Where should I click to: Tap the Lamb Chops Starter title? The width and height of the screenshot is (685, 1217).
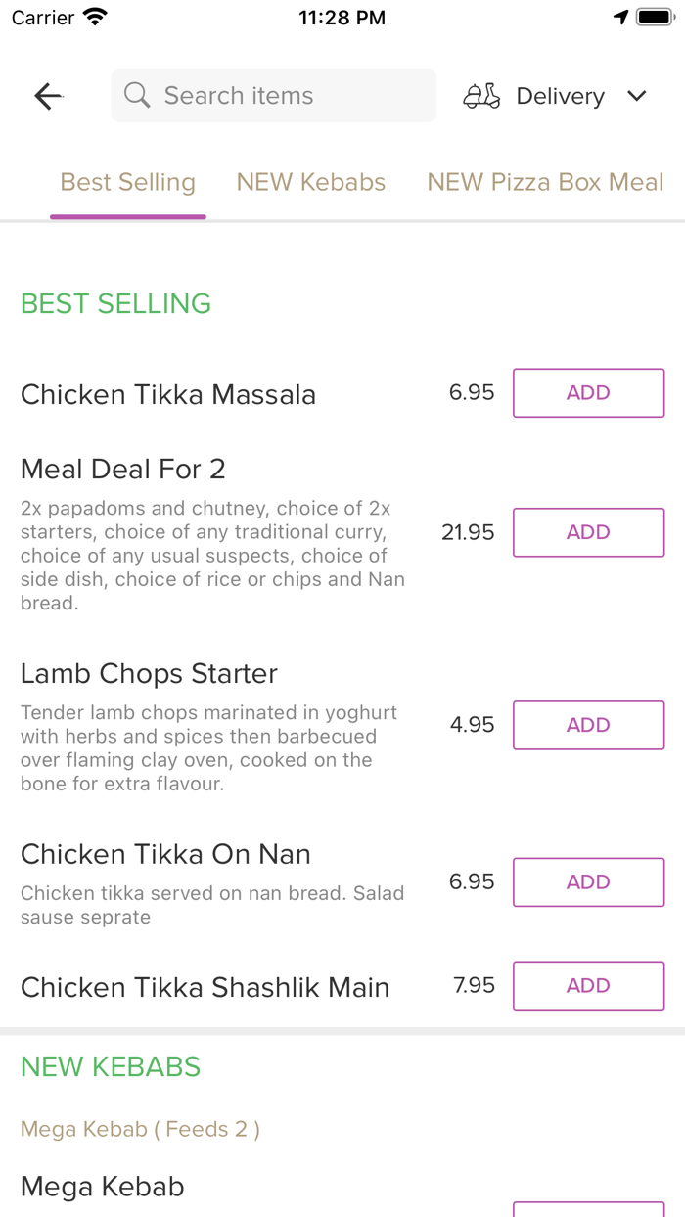pyautogui.click(x=149, y=674)
